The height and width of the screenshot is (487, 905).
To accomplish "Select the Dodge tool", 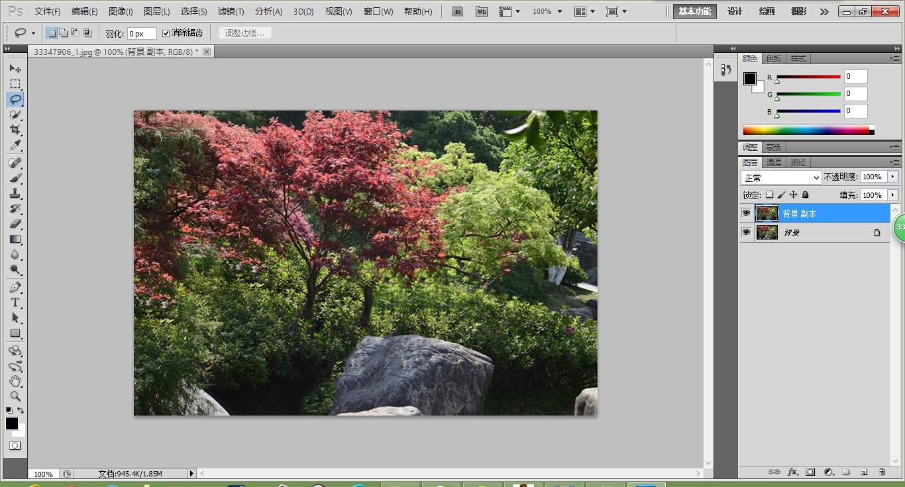I will point(15,270).
